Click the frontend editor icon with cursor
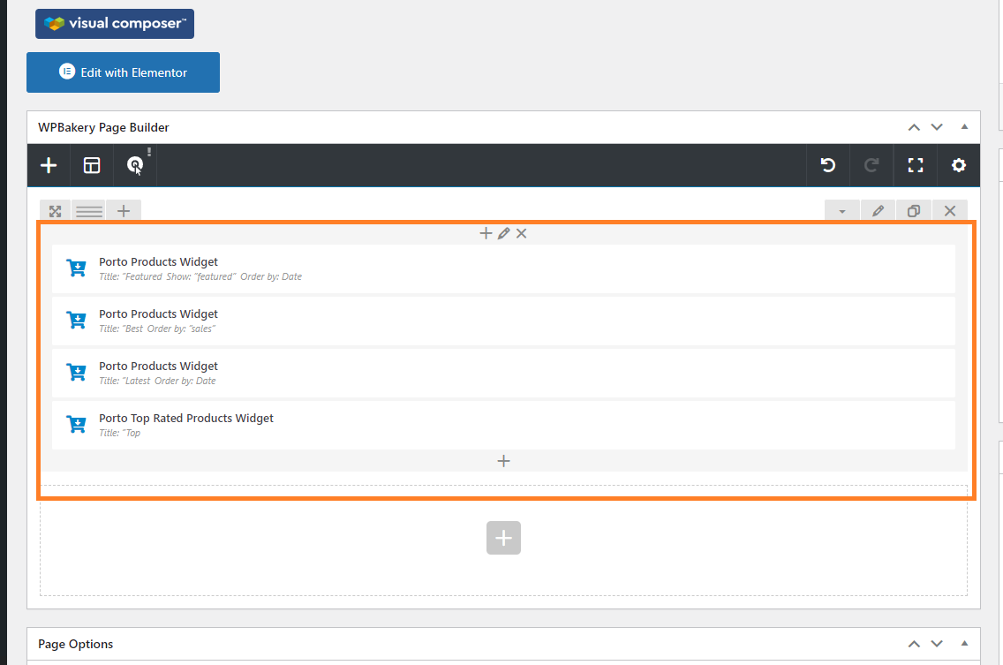This screenshot has width=1003, height=665. coord(135,165)
